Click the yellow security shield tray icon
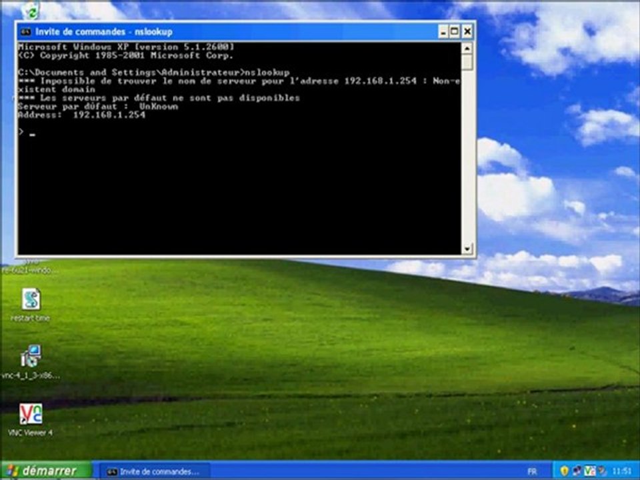Screen dimensions: 640x480 tap(565, 471)
